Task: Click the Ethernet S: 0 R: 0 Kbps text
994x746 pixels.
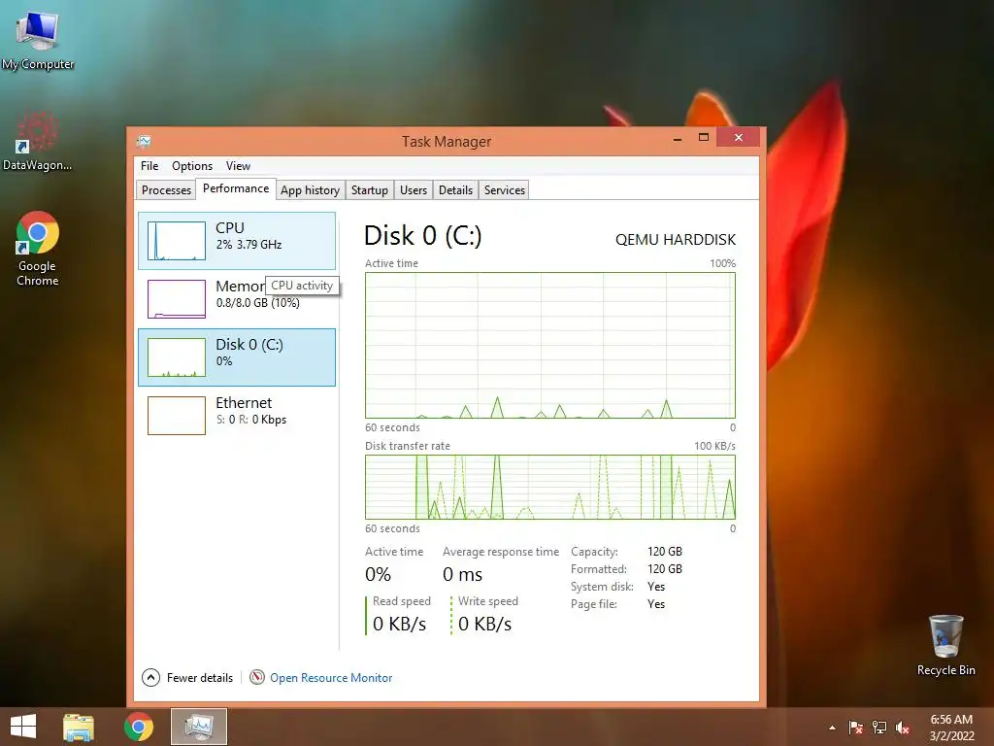Action: (x=251, y=420)
